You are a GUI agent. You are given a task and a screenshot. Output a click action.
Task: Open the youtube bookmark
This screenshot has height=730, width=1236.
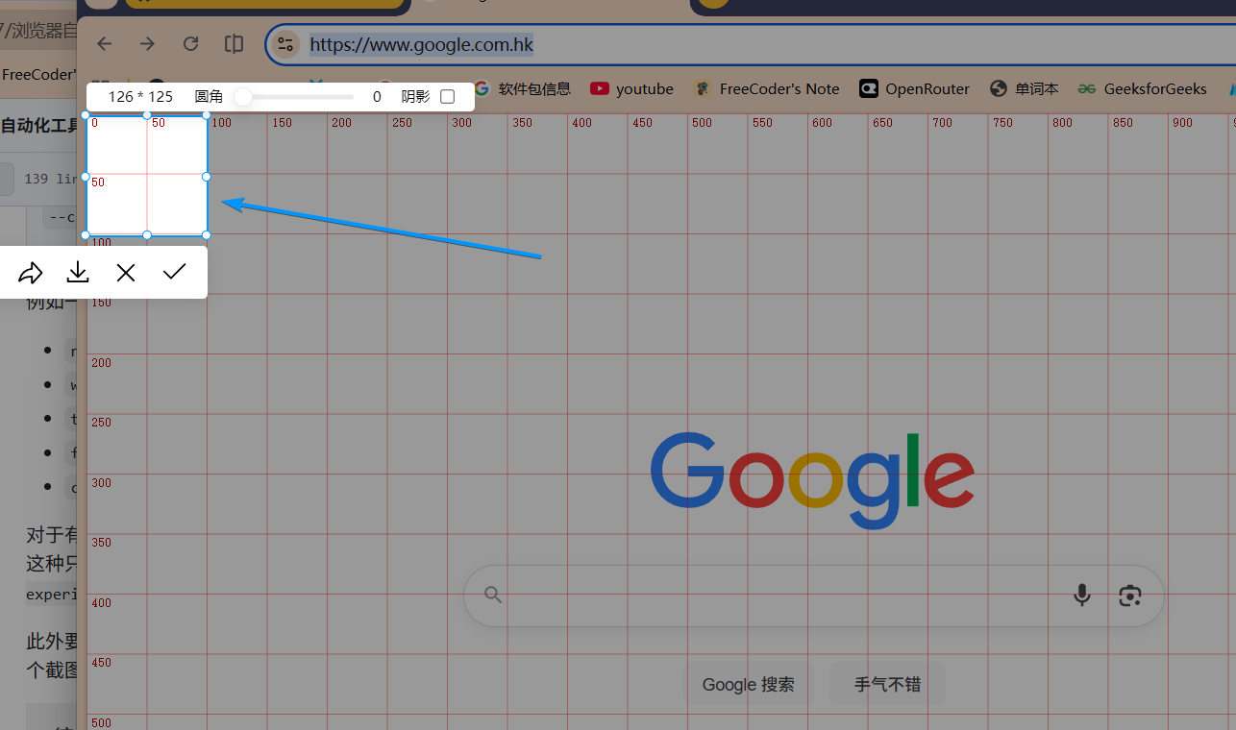(631, 89)
